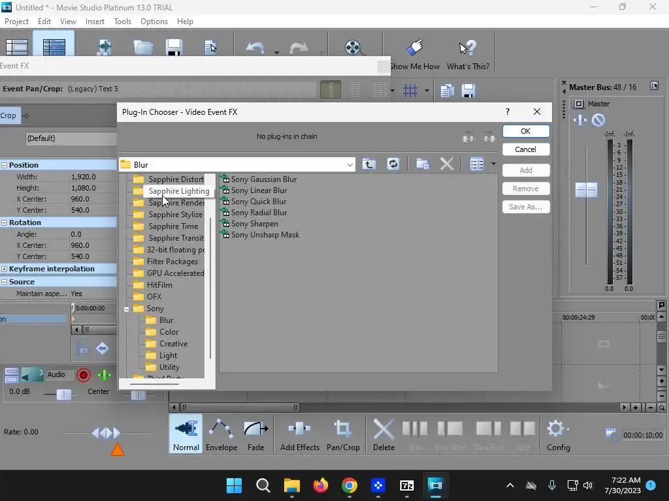Click the Add button
Image resolution: width=669 pixels, height=501 pixels.
pos(526,170)
